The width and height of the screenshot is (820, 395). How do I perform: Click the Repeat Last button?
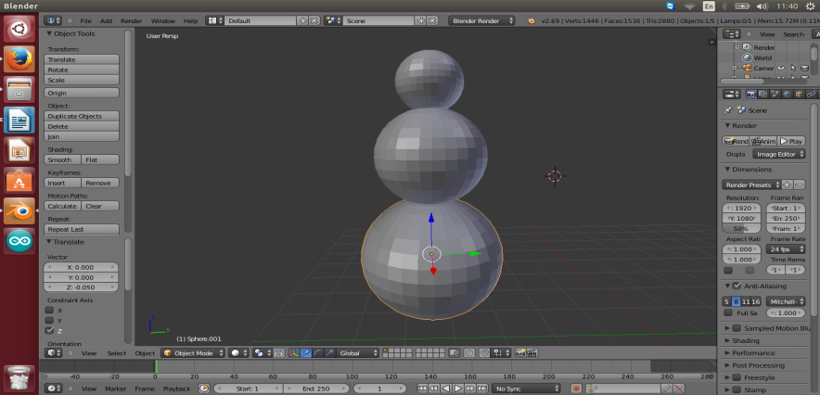pyautogui.click(x=82, y=229)
